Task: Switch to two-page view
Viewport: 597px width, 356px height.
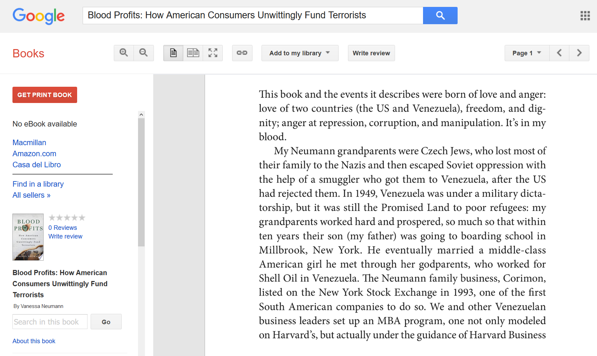Action: tap(193, 53)
